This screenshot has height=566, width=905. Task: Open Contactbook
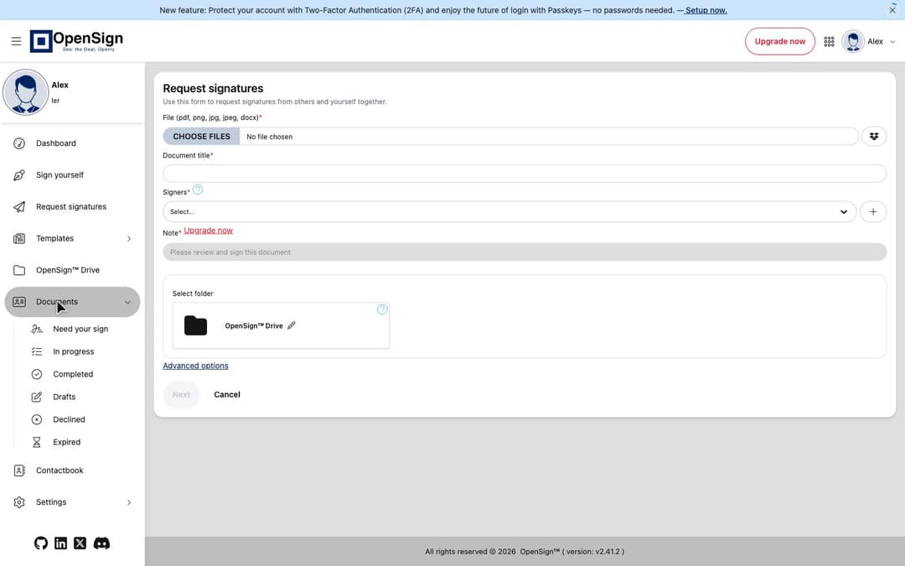tap(59, 470)
